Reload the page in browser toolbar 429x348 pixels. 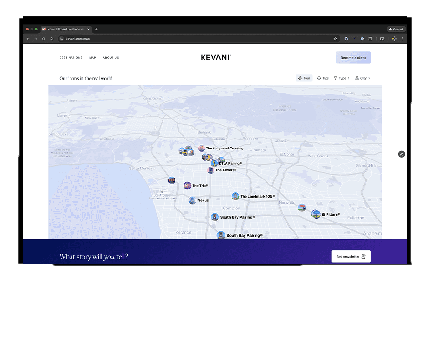pyautogui.click(x=44, y=39)
